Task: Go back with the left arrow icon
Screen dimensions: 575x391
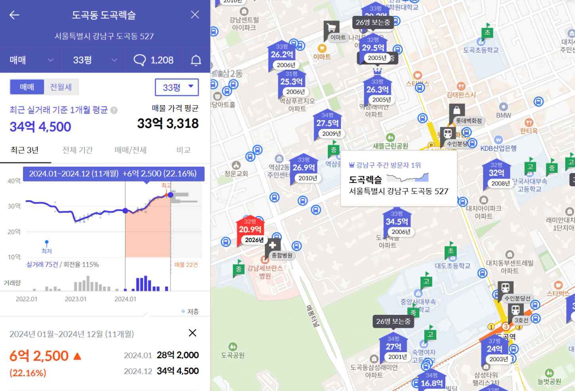Action: pyautogui.click(x=14, y=15)
